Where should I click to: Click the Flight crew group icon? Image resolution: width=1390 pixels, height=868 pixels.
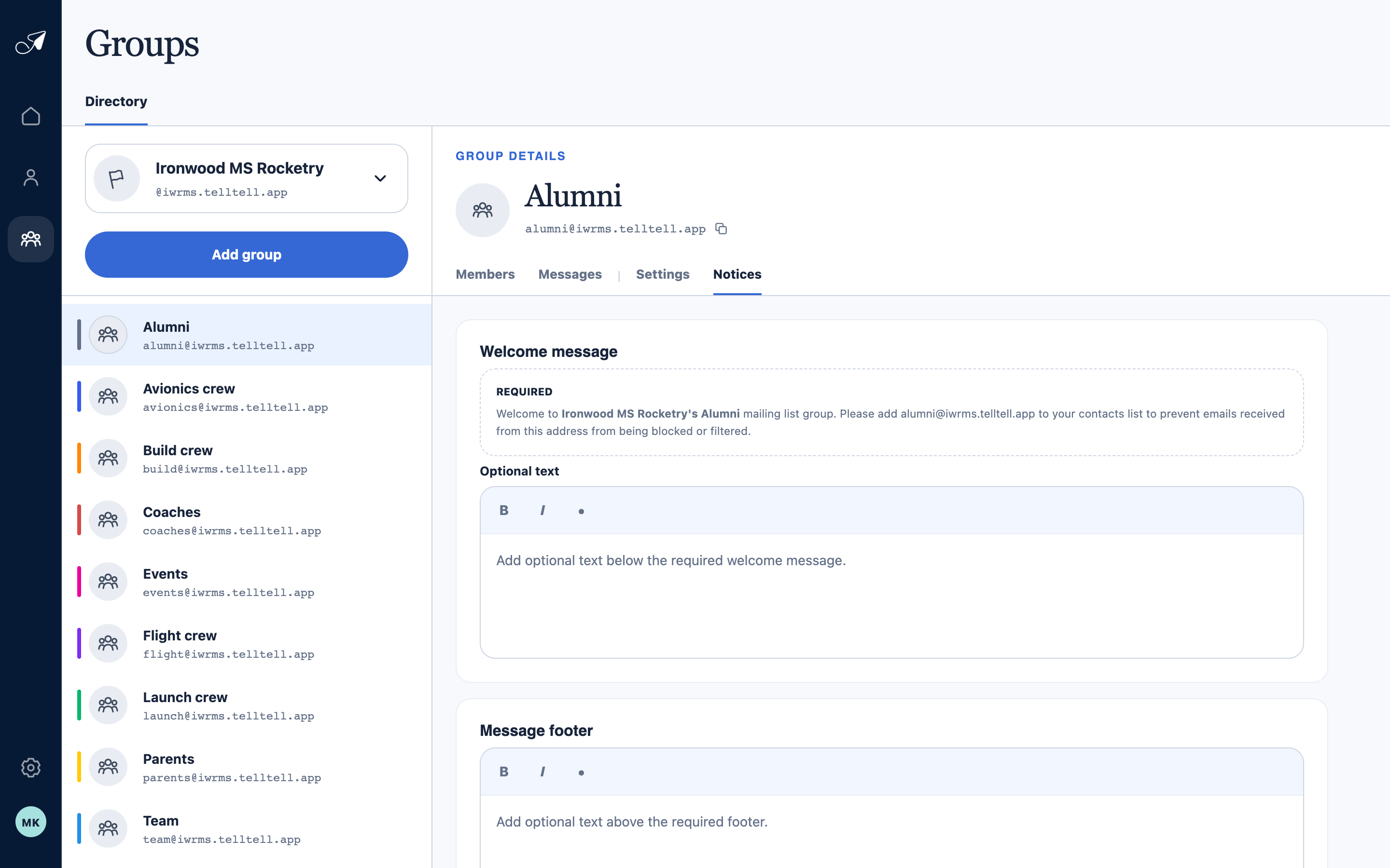108,643
